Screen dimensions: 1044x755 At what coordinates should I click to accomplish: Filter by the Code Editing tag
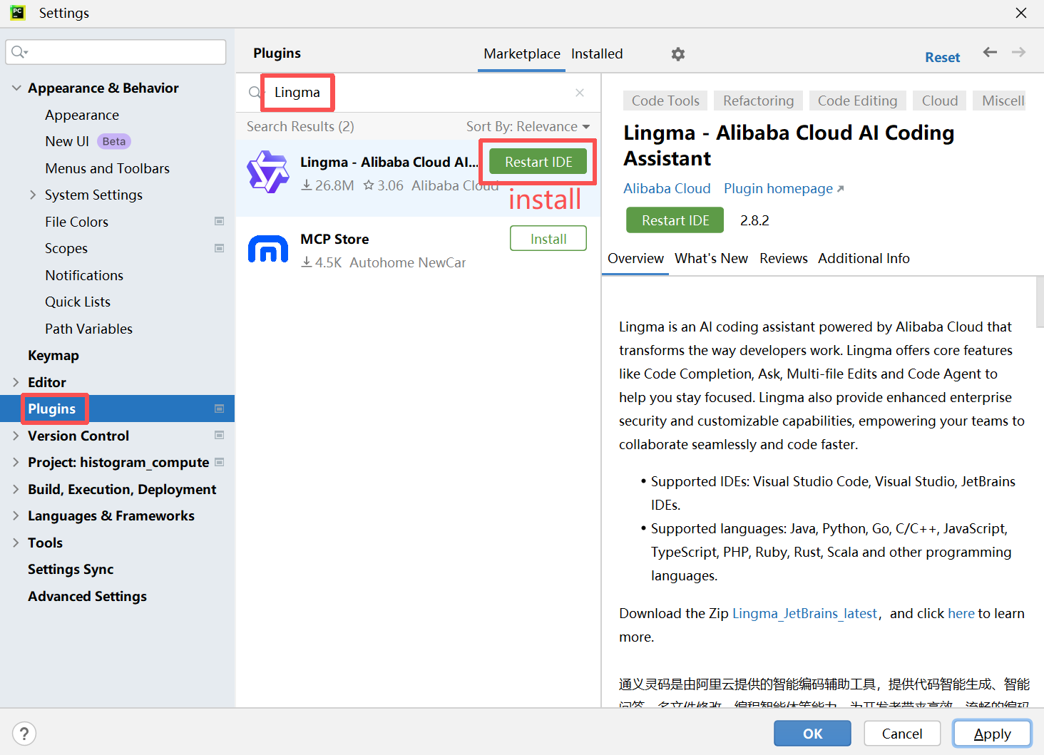click(x=857, y=101)
